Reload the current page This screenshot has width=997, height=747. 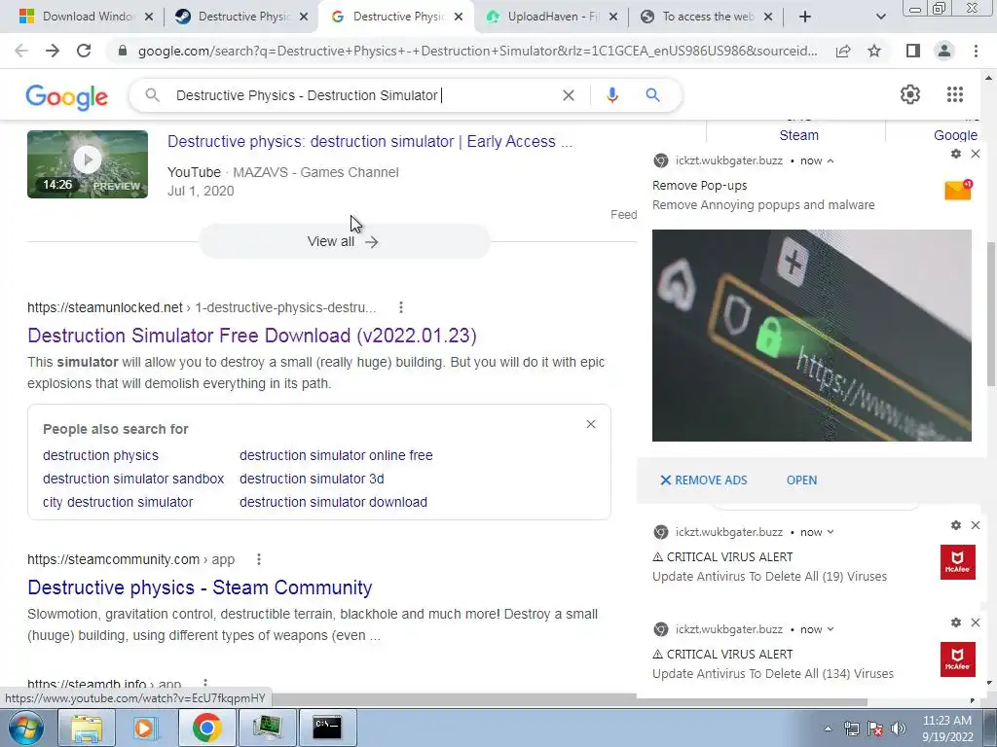[84, 51]
